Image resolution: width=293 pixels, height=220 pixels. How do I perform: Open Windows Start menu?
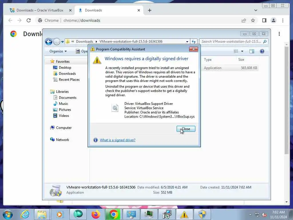click(x=8, y=214)
